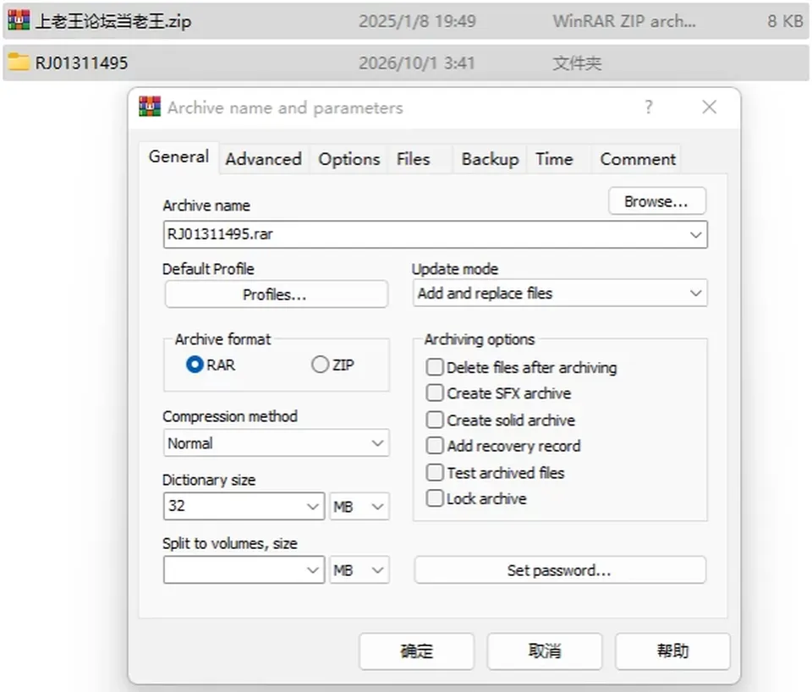
Task: Open the Compression method dropdown
Action: [276, 443]
